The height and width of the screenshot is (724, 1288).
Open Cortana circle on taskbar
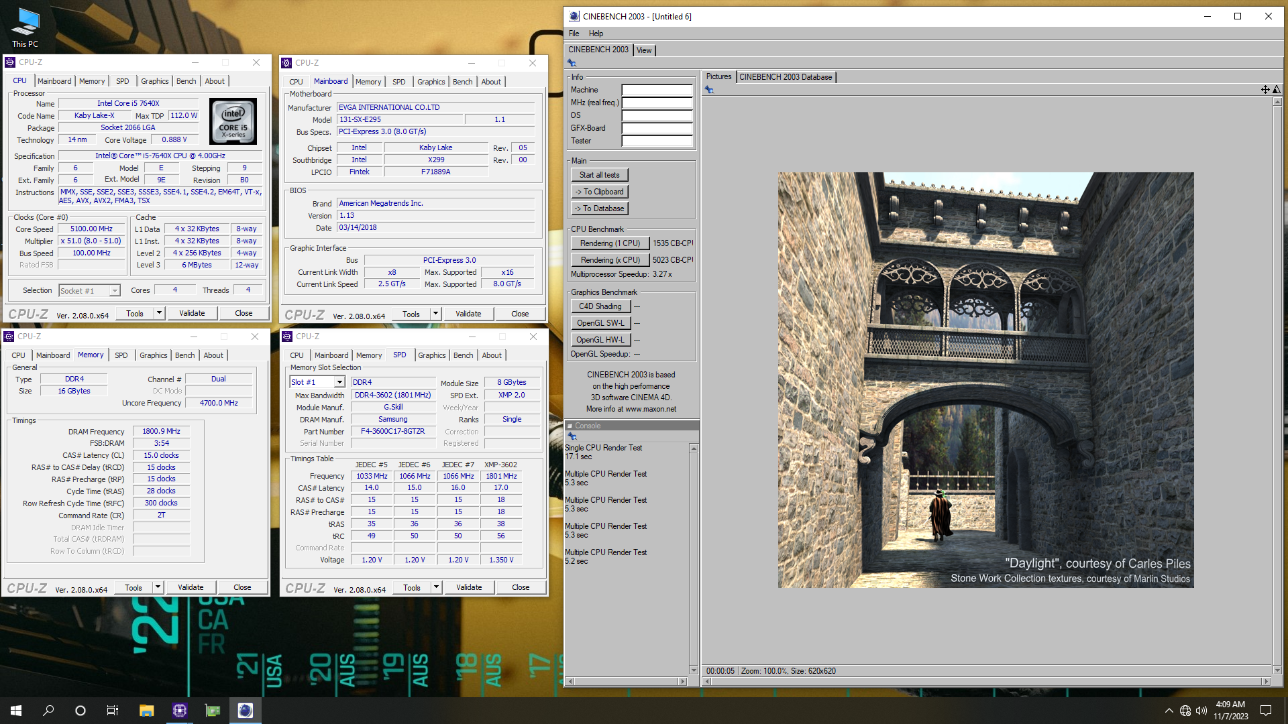pos(80,711)
